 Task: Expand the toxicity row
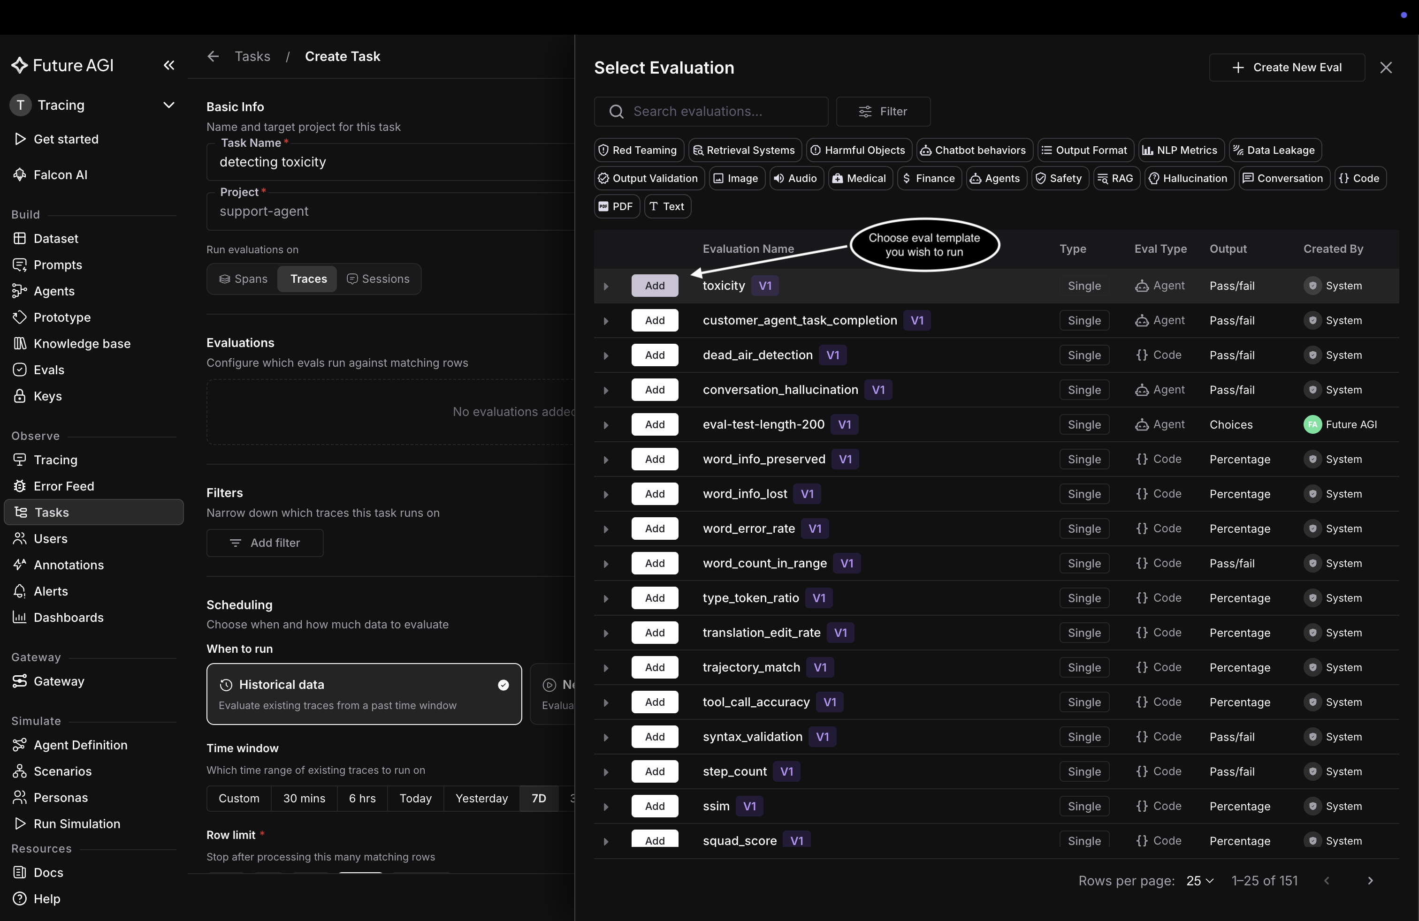606,287
